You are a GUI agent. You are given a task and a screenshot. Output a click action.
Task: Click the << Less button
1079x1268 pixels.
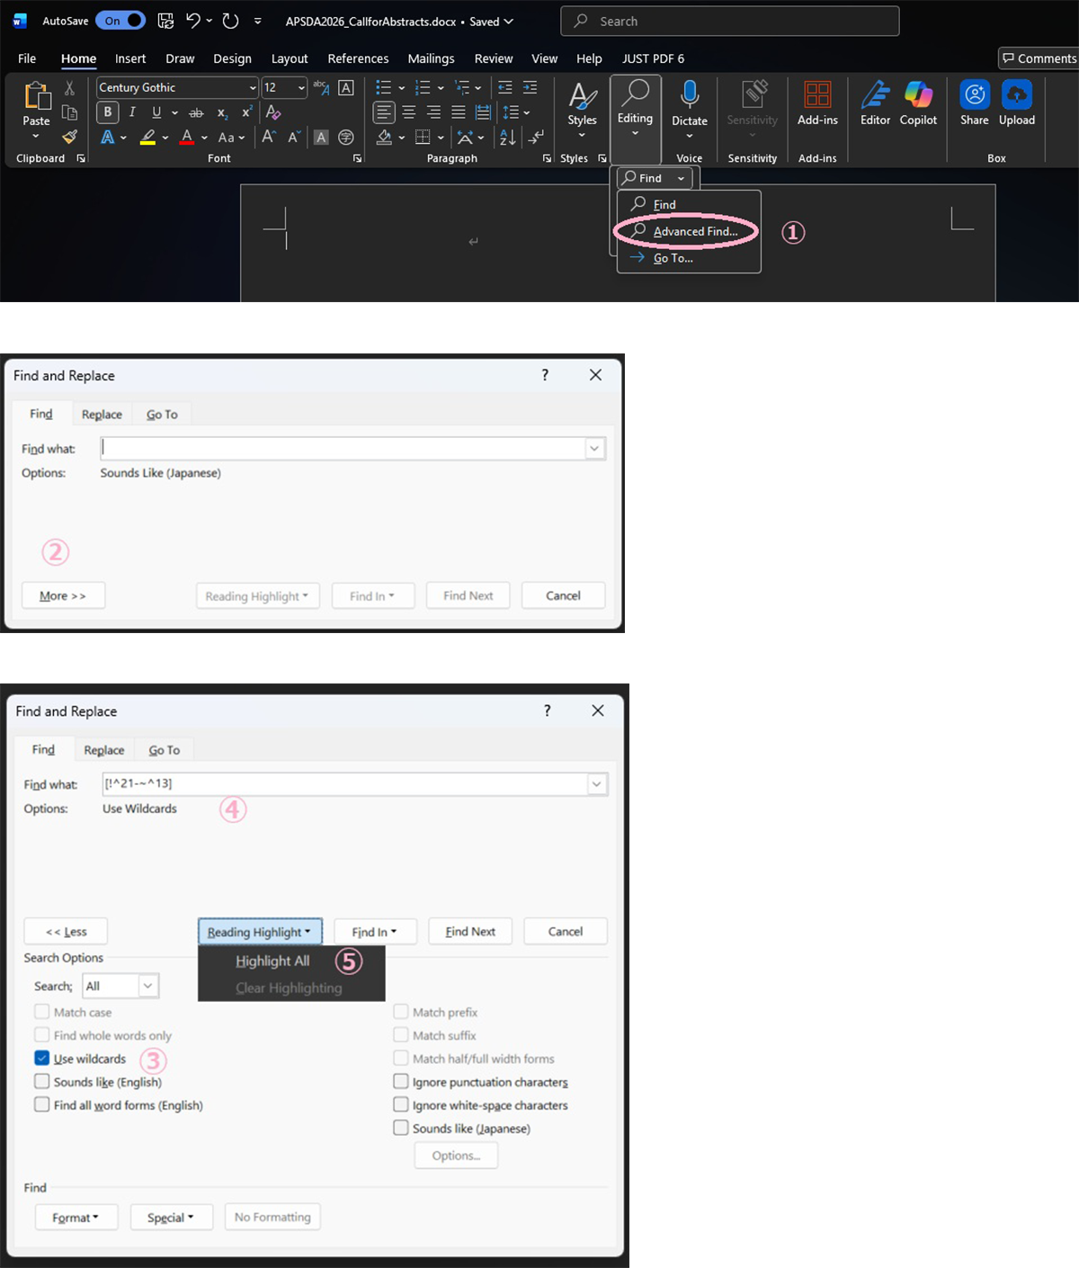[x=66, y=932]
